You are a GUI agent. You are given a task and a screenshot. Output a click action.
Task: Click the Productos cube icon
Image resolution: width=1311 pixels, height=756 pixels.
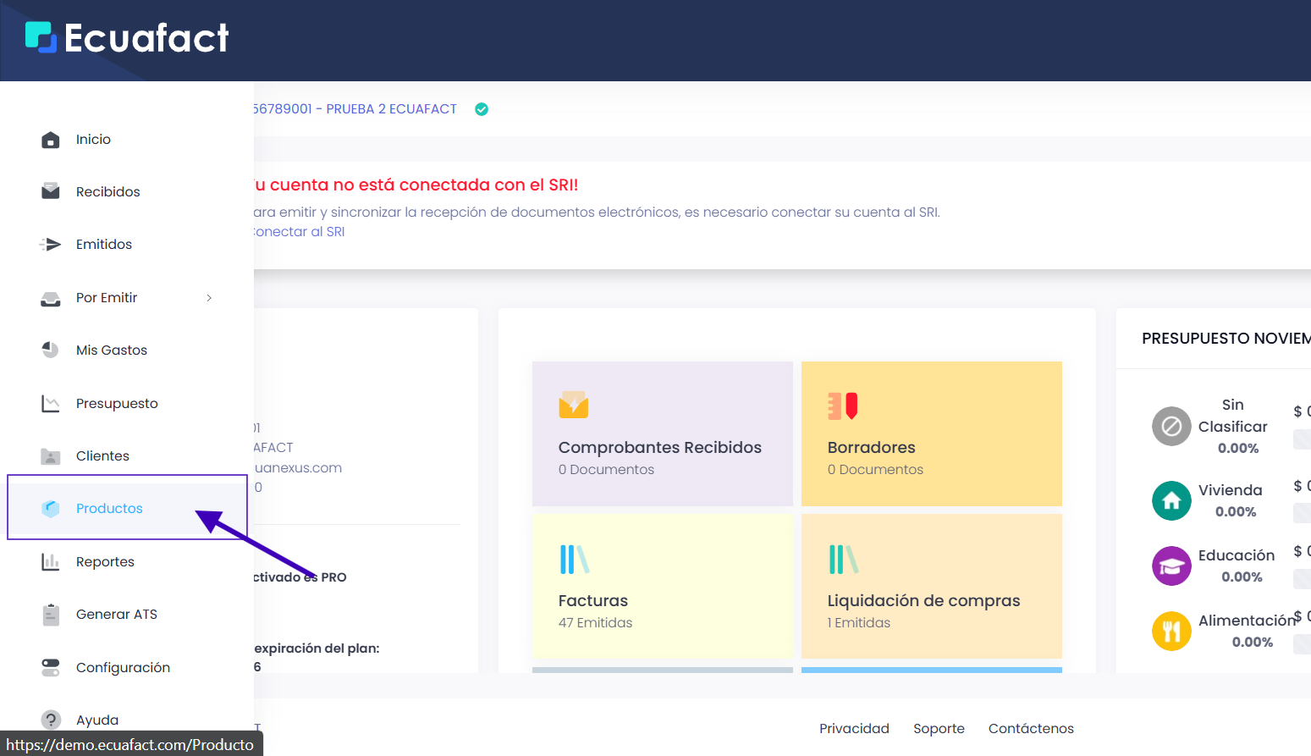51,508
